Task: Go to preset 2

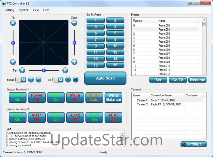Action: (x=115, y=20)
